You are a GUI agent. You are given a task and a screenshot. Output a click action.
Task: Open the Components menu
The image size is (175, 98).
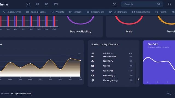point(141,12)
